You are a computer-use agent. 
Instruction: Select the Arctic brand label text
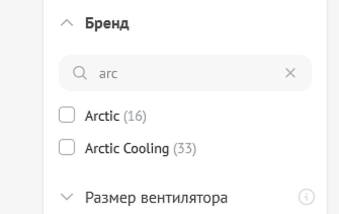click(102, 116)
